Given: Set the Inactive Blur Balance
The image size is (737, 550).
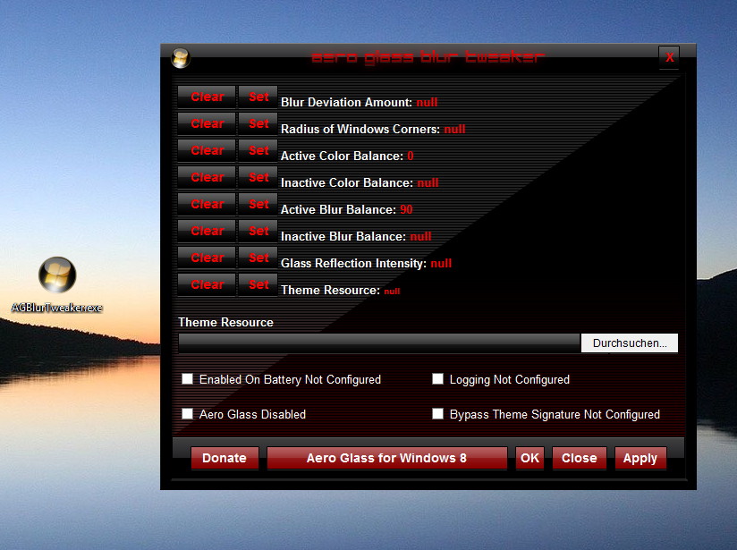Looking at the screenshot, I should pos(258,231).
